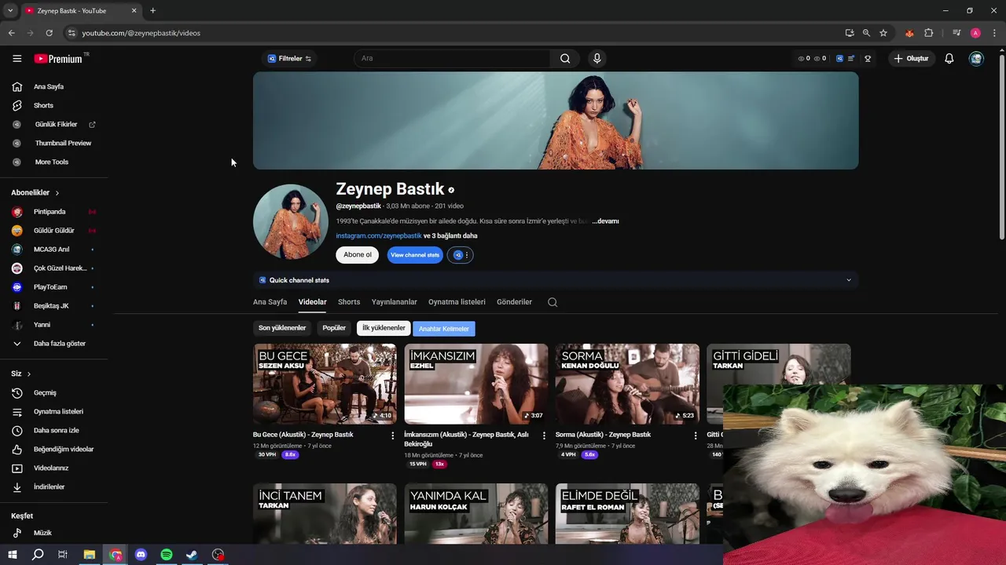
Task: Open the account avatar menu on YouTube
Action: [x=976, y=59]
